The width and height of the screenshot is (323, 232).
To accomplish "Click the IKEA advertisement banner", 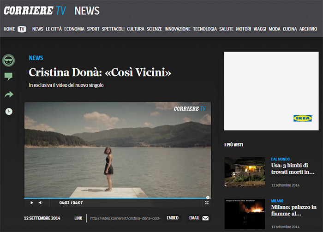I will tap(271, 91).
